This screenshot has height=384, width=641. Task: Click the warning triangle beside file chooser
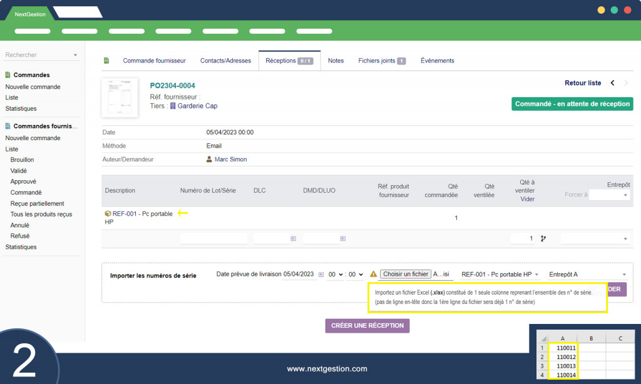coord(373,274)
